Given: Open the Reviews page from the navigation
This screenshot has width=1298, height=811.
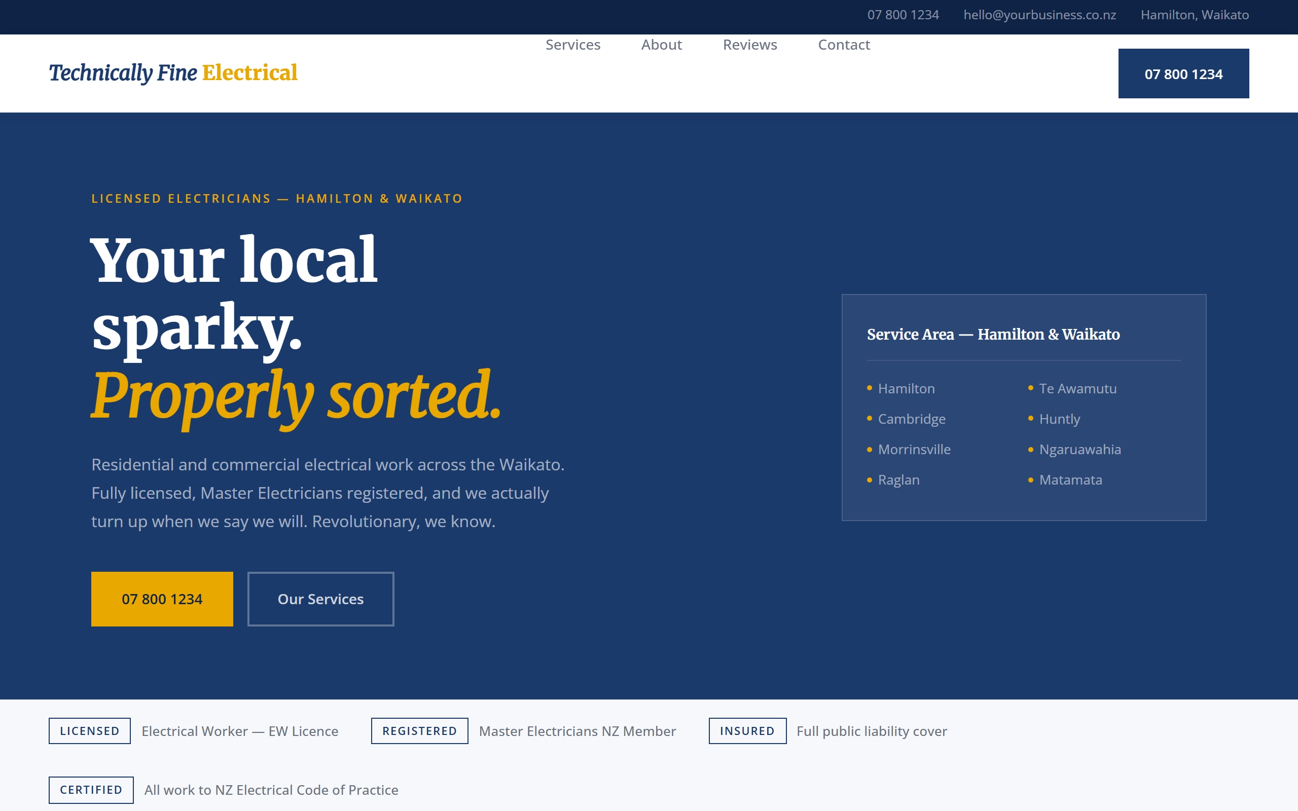Looking at the screenshot, I should coord(750,45).
